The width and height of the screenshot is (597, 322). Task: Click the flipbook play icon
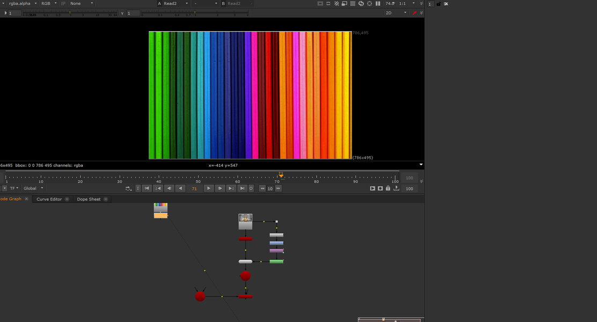[x=373, y=188]
